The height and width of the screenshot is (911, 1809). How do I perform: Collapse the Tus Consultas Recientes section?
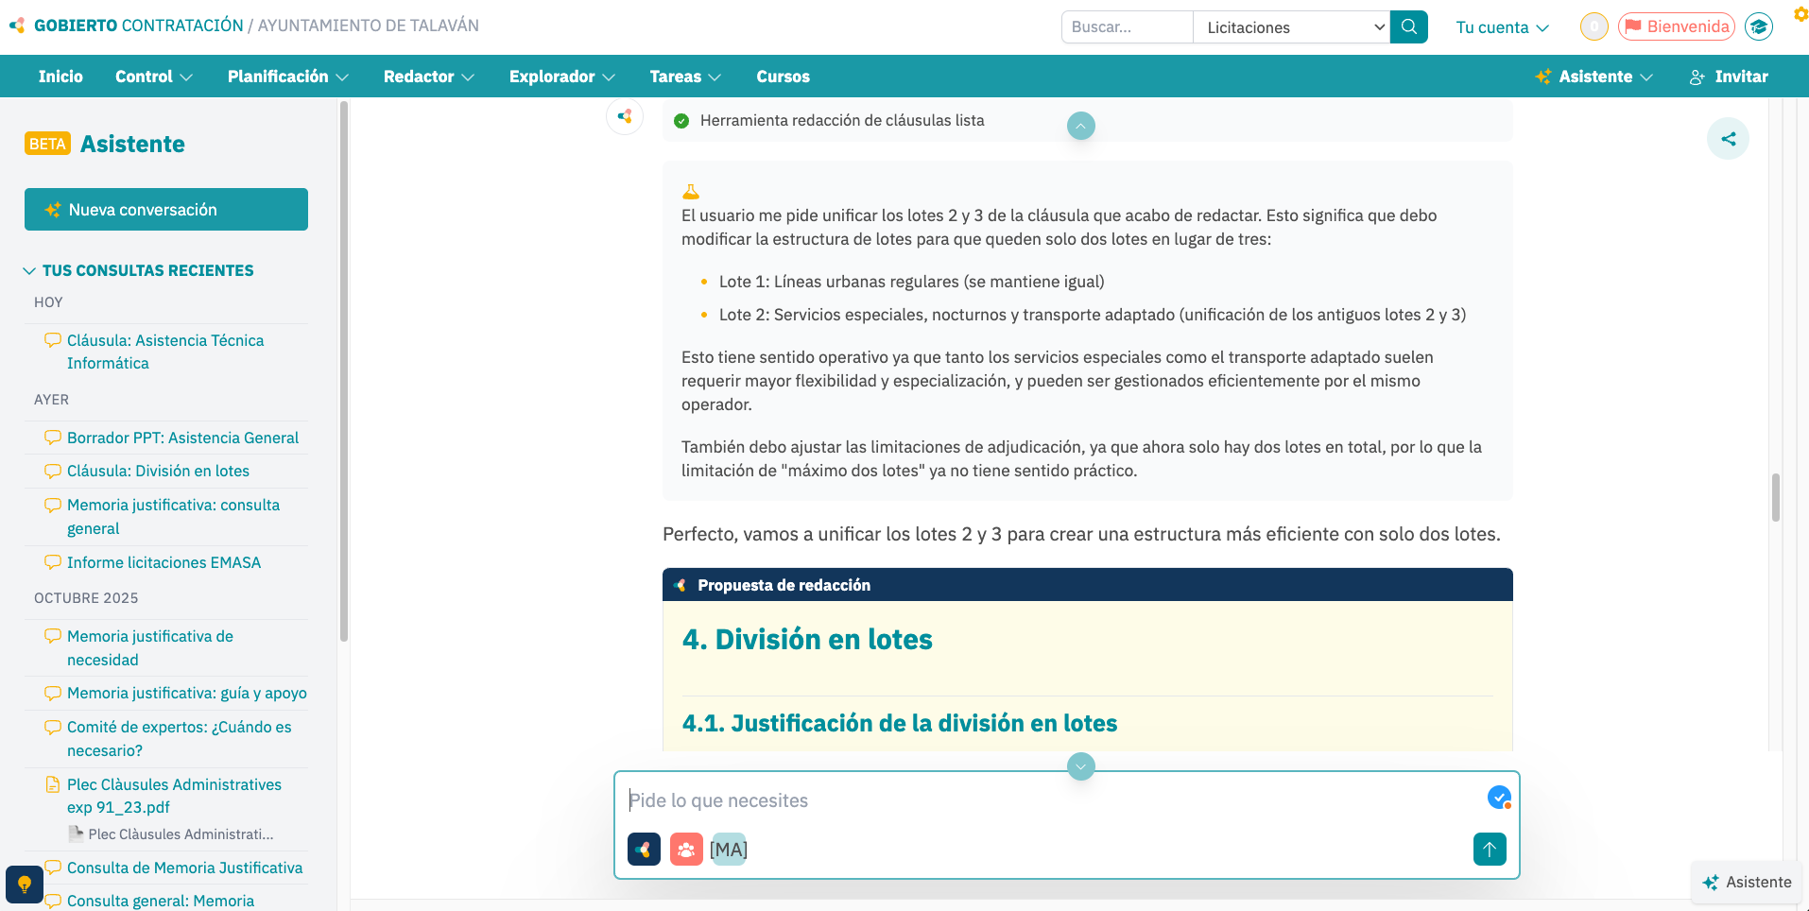tap(29, 271)
